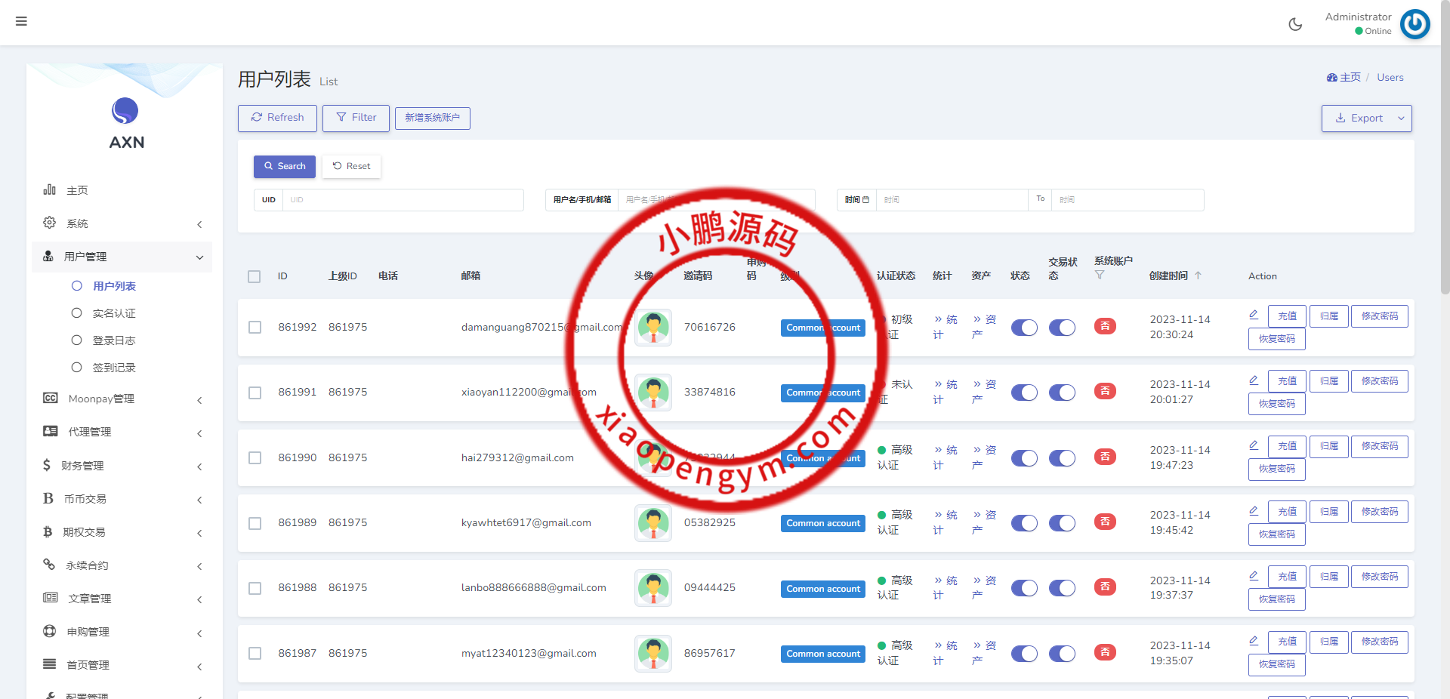Toggle dark mode moon icon
This screenshot has width=1450, height=699.
[1295, 24]
